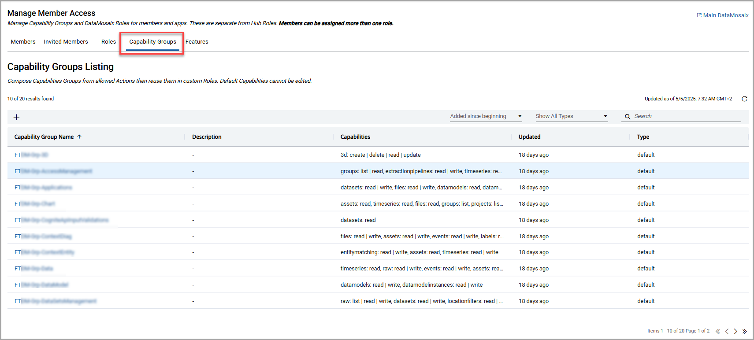Open the Added since beginning dropdown
The width and height of the screenshot is (754, 340).
pos(485,116)
